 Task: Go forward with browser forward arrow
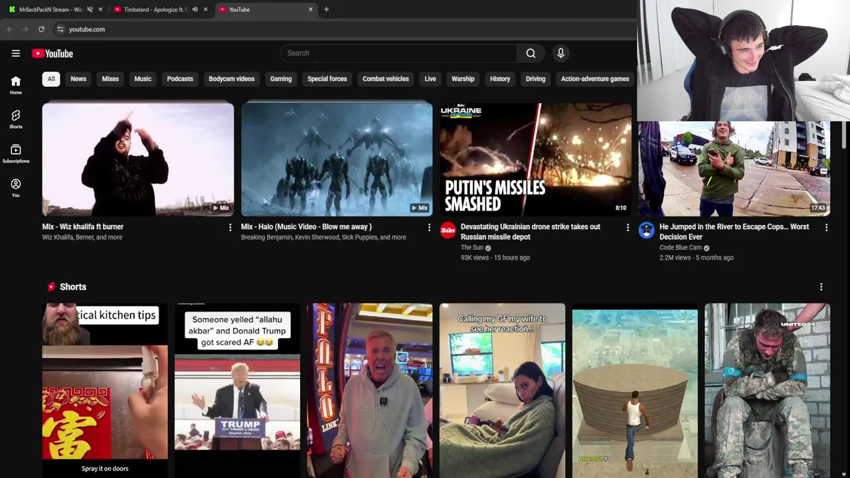coord(25,29)
